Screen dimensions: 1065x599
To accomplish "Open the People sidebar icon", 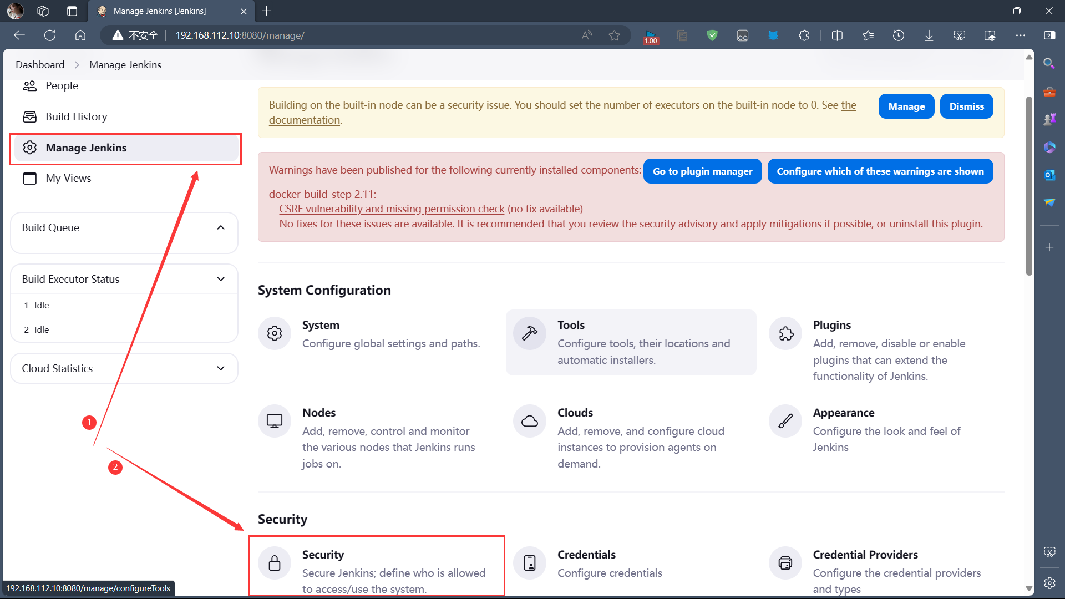I will pyautogui.click(x=29, y=86).
